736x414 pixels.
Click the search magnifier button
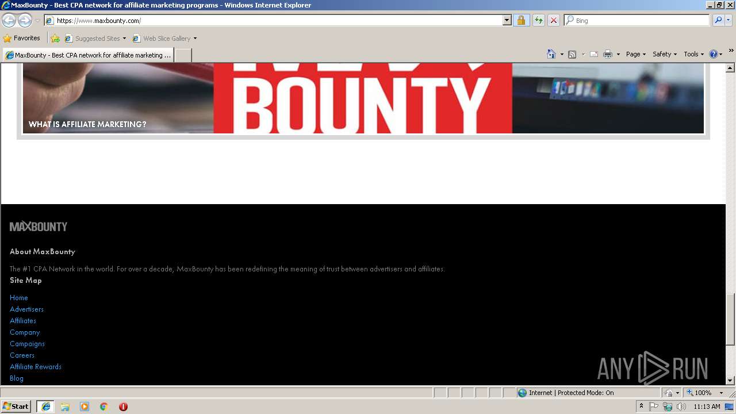[718, 21]
